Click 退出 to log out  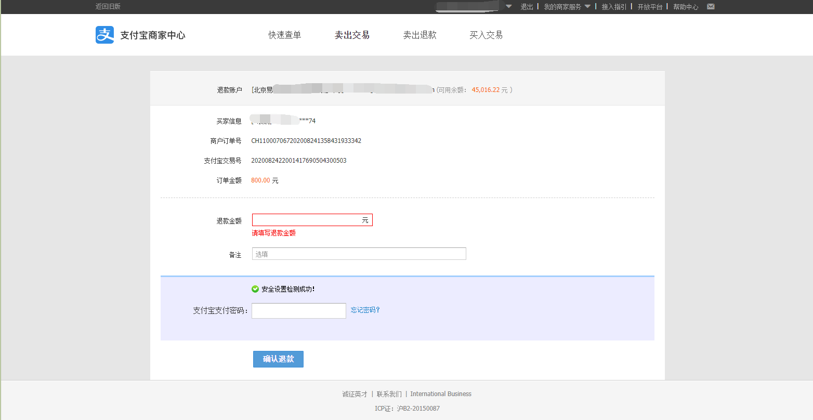pyautogui.click(x=527, y=7)
